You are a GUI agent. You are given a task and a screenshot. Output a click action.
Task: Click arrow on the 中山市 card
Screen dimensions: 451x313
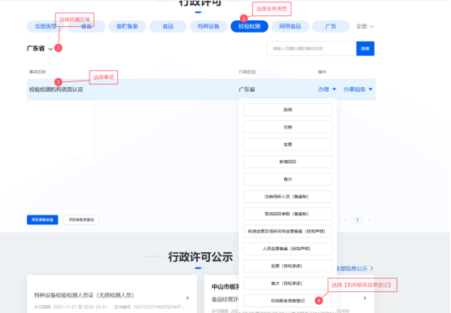[365, 298]
